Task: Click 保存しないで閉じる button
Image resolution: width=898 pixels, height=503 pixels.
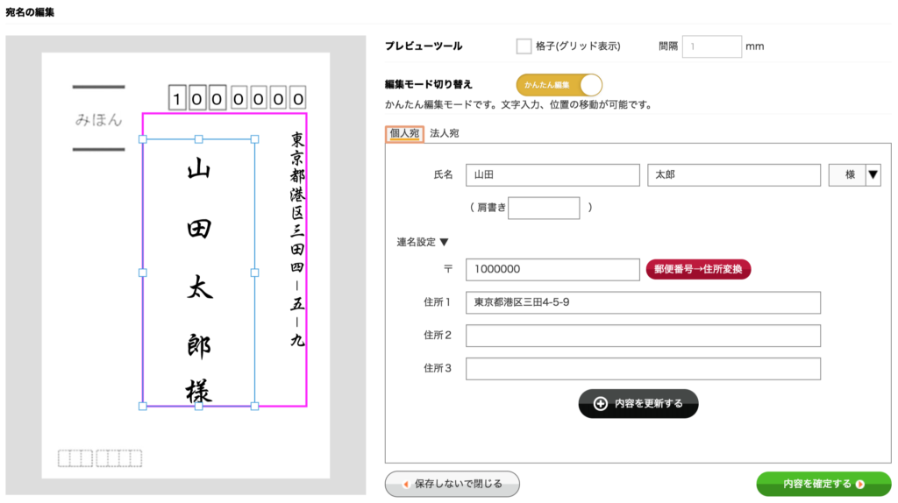Action: click(452, 484)
